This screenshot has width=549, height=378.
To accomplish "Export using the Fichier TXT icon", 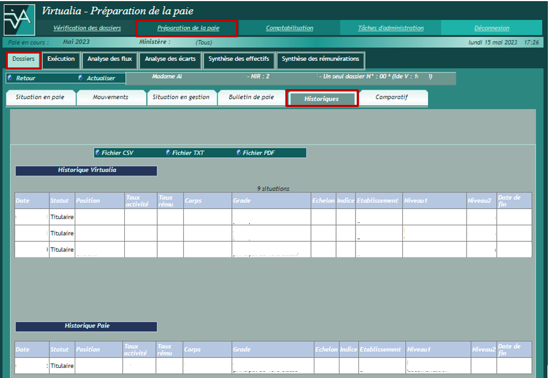I will click(168, 152).
